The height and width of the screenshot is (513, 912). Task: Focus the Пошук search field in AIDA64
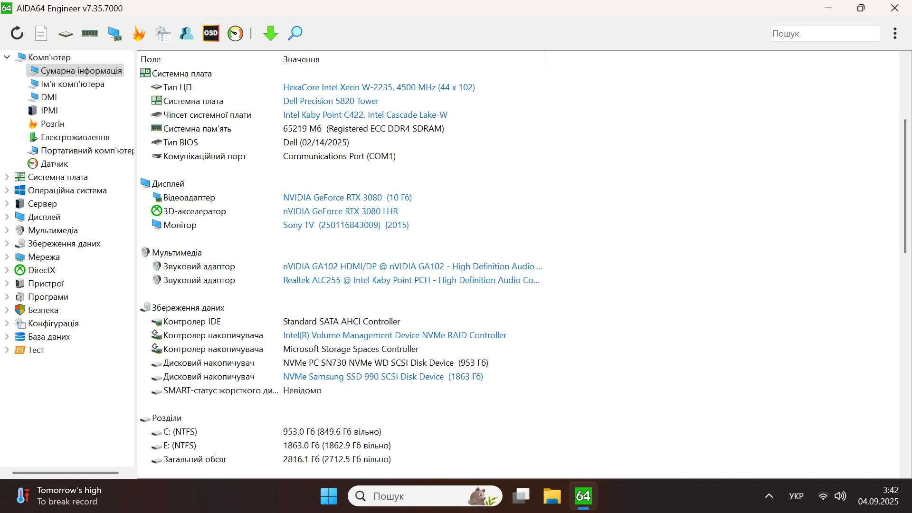click(x=826, y=34)
